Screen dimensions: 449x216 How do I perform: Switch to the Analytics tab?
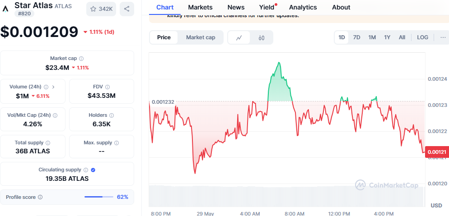pos(303,7)
